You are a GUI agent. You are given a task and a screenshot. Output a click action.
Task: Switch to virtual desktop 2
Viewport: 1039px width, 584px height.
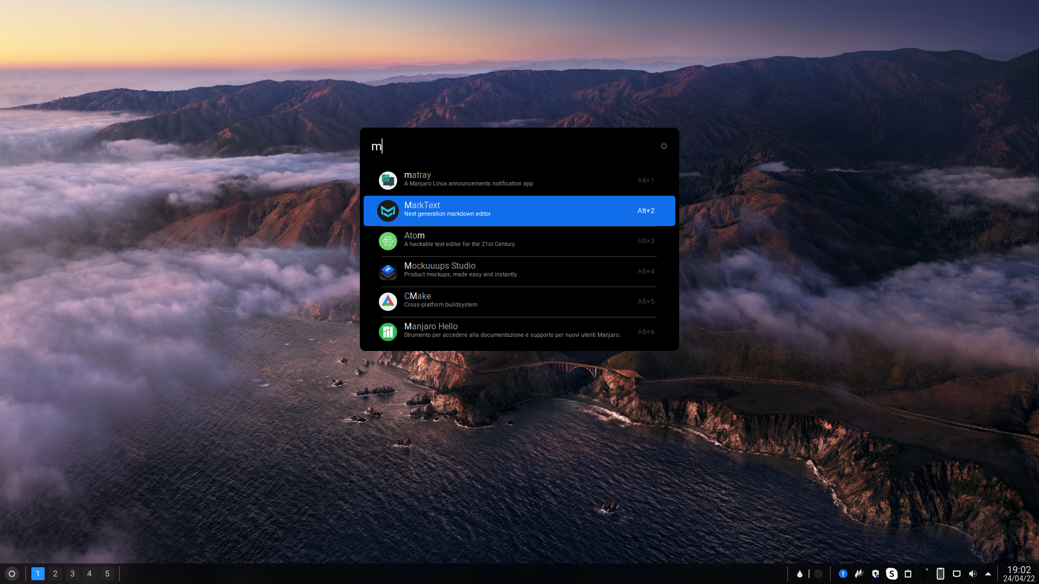tap(55, 574)
